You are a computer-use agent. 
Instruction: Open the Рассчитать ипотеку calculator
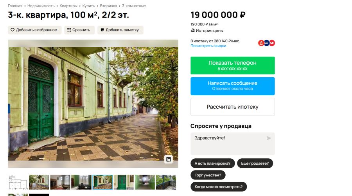pyautogui.click(x=233, y=107)
